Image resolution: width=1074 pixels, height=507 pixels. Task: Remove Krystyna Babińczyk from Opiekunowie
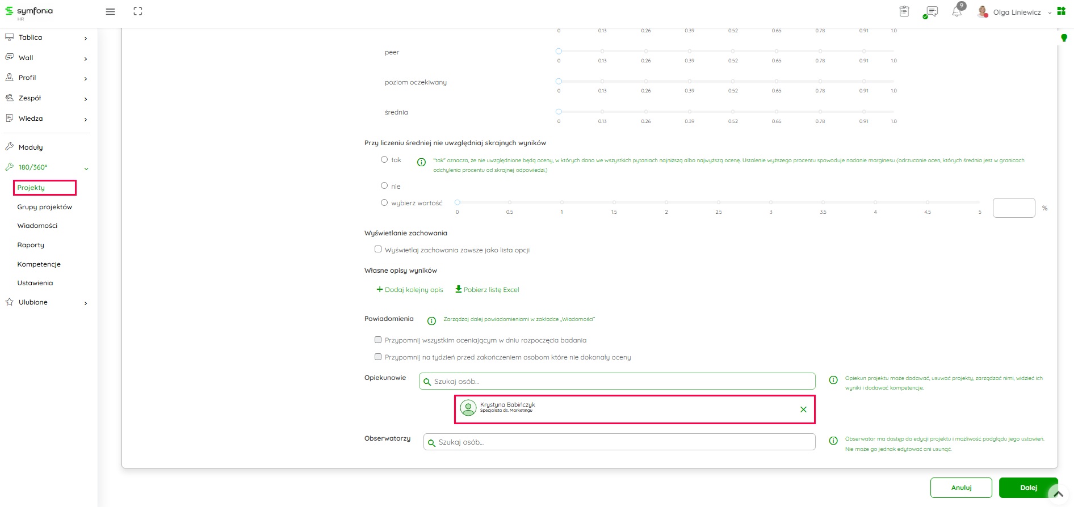coord(803,409)
